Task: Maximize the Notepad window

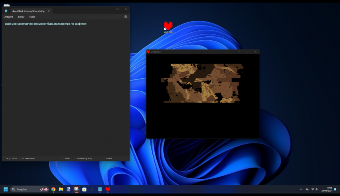Action: [118, 9]
